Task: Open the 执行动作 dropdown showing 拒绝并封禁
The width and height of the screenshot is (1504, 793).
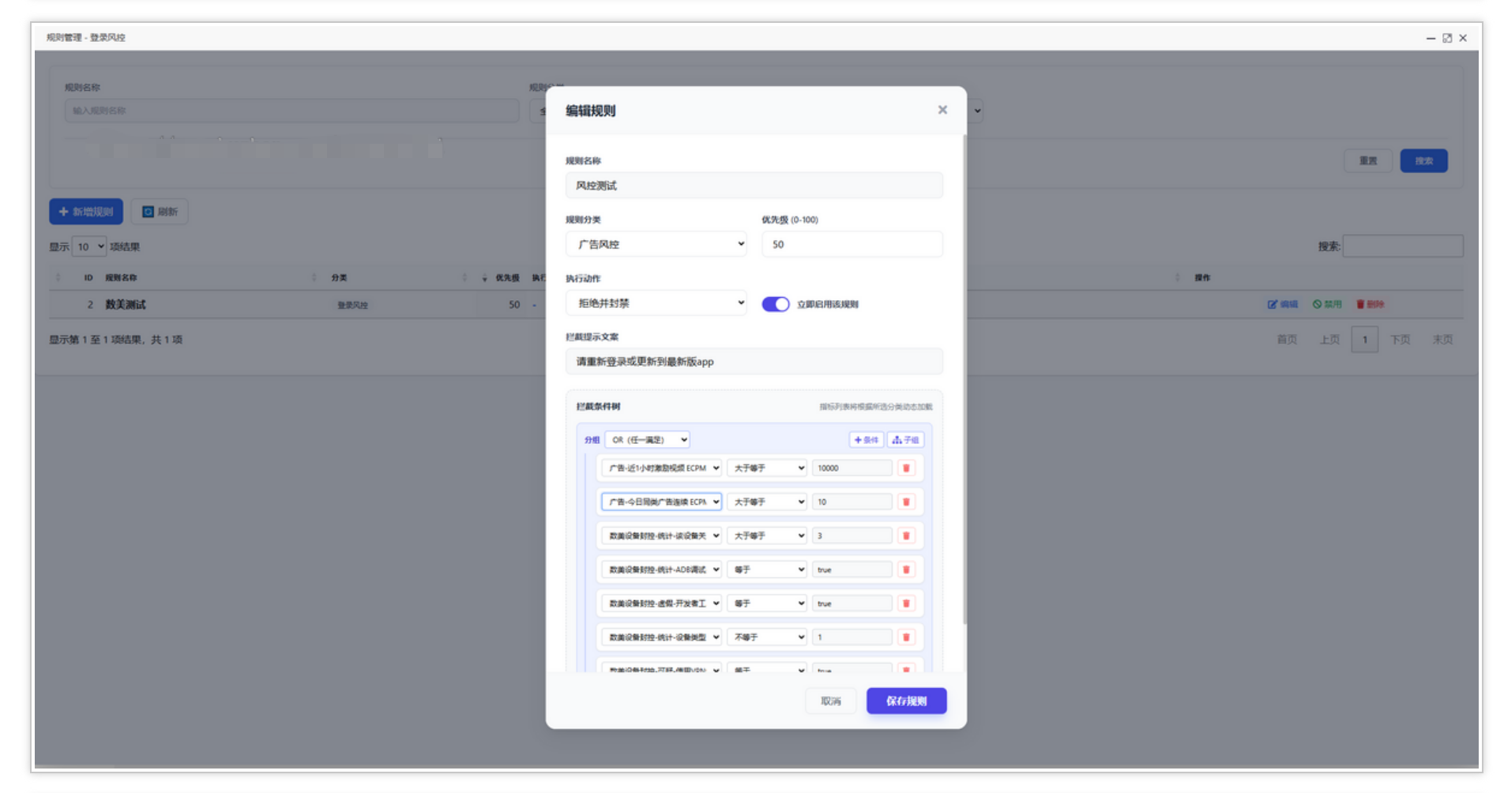Action: coord(656,303)
